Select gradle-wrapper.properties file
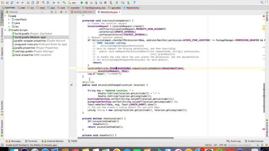The width and height of the screenshot is (269, 151). [x=39, y=41]
